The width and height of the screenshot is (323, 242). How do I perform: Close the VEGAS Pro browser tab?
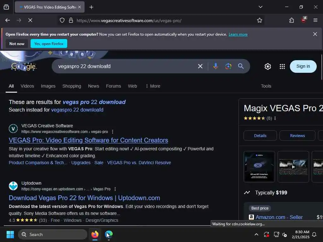point(79,7)
